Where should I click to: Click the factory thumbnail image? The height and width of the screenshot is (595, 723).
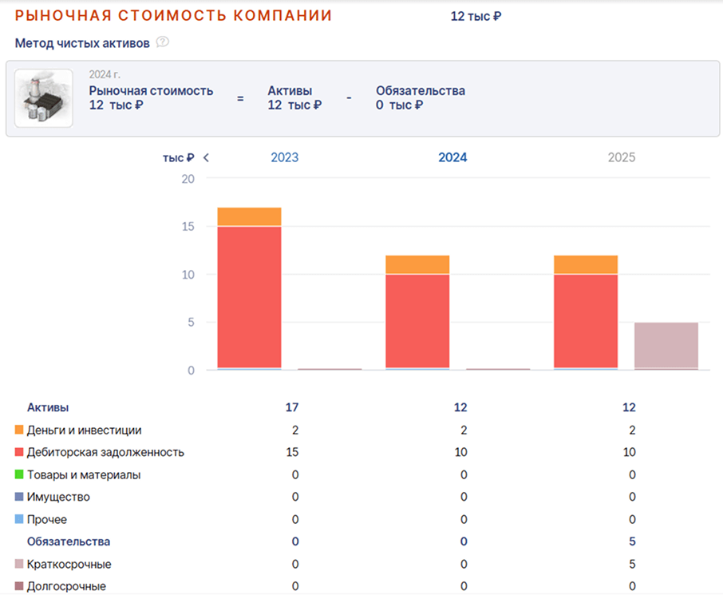44,98
